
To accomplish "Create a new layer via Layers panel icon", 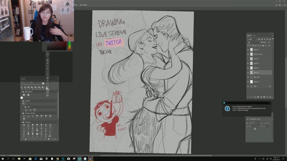I will tap(267, 97).
